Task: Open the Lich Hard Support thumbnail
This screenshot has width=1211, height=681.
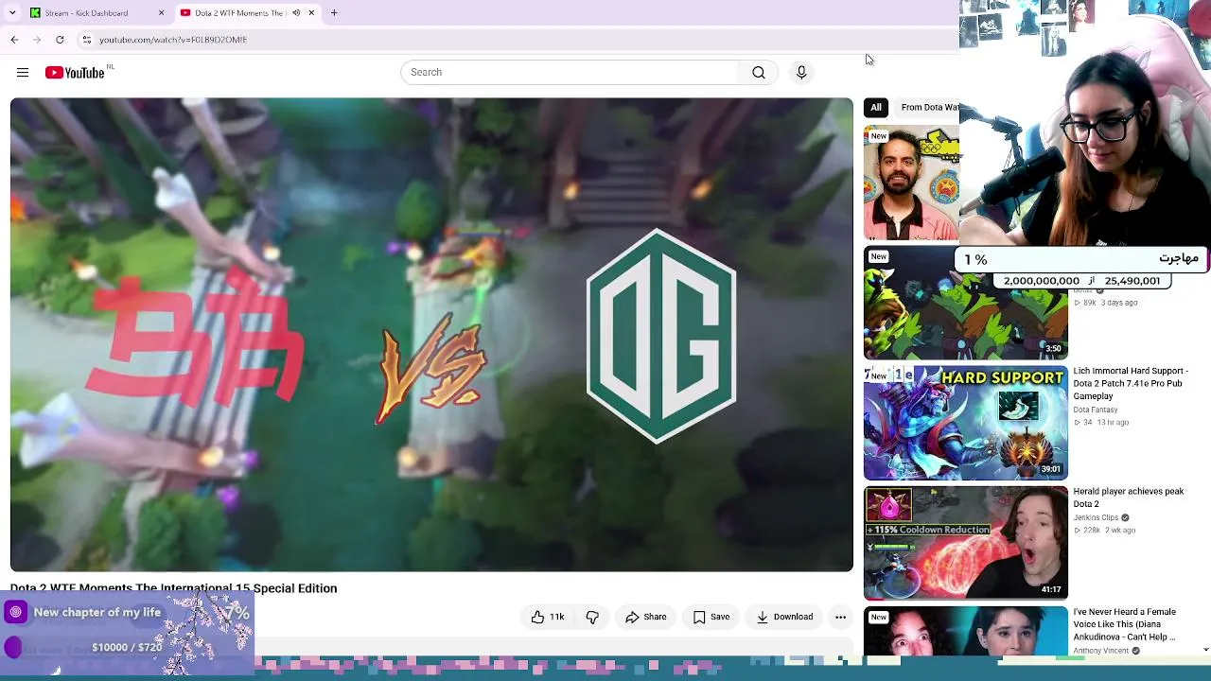Action: pos(966,423)
